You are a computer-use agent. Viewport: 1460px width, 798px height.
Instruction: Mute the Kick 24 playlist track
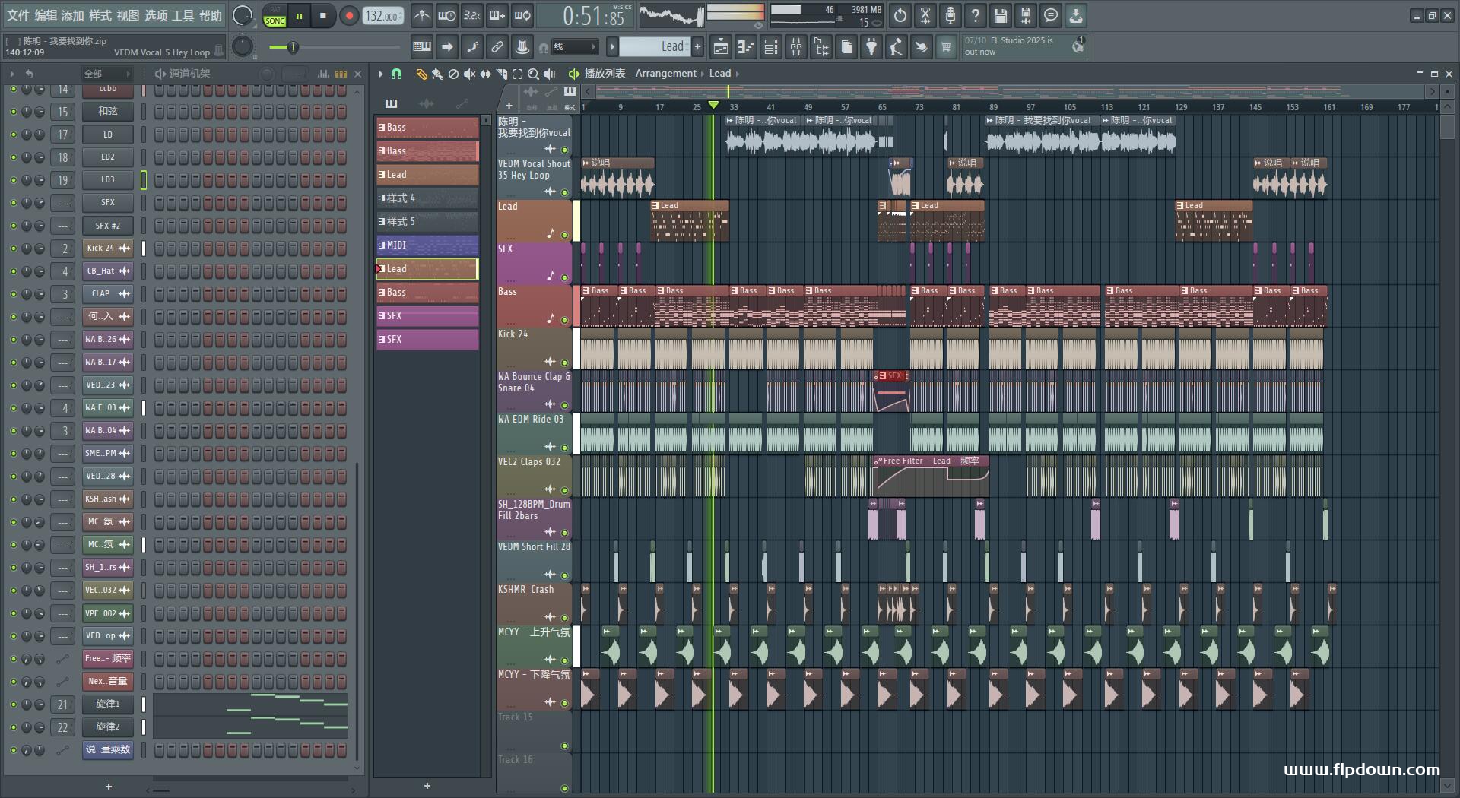pos(564,363)
